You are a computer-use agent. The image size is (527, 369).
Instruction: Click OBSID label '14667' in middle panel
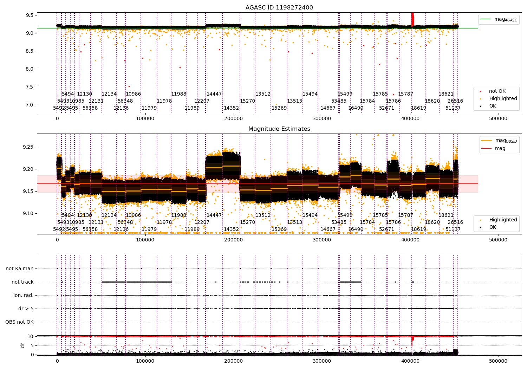coord(328,229)
